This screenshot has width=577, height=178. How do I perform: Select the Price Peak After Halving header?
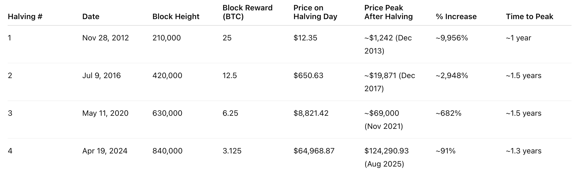389,12
